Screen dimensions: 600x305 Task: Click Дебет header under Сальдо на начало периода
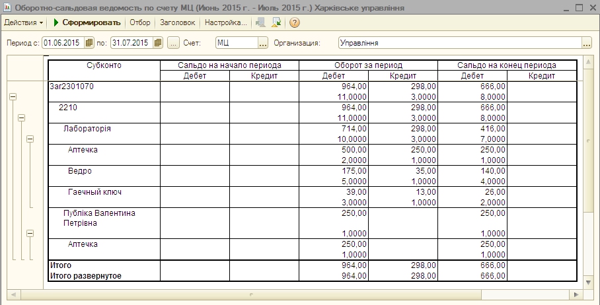(195, 76)
